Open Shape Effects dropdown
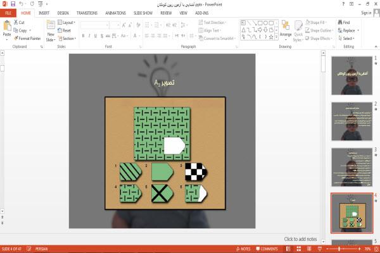Viewport: 380px width, 253px height. coord(319,39)
